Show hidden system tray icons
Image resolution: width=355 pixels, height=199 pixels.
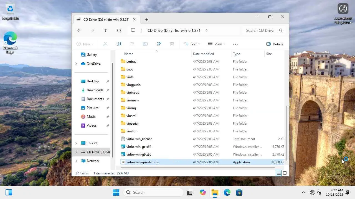303,192
